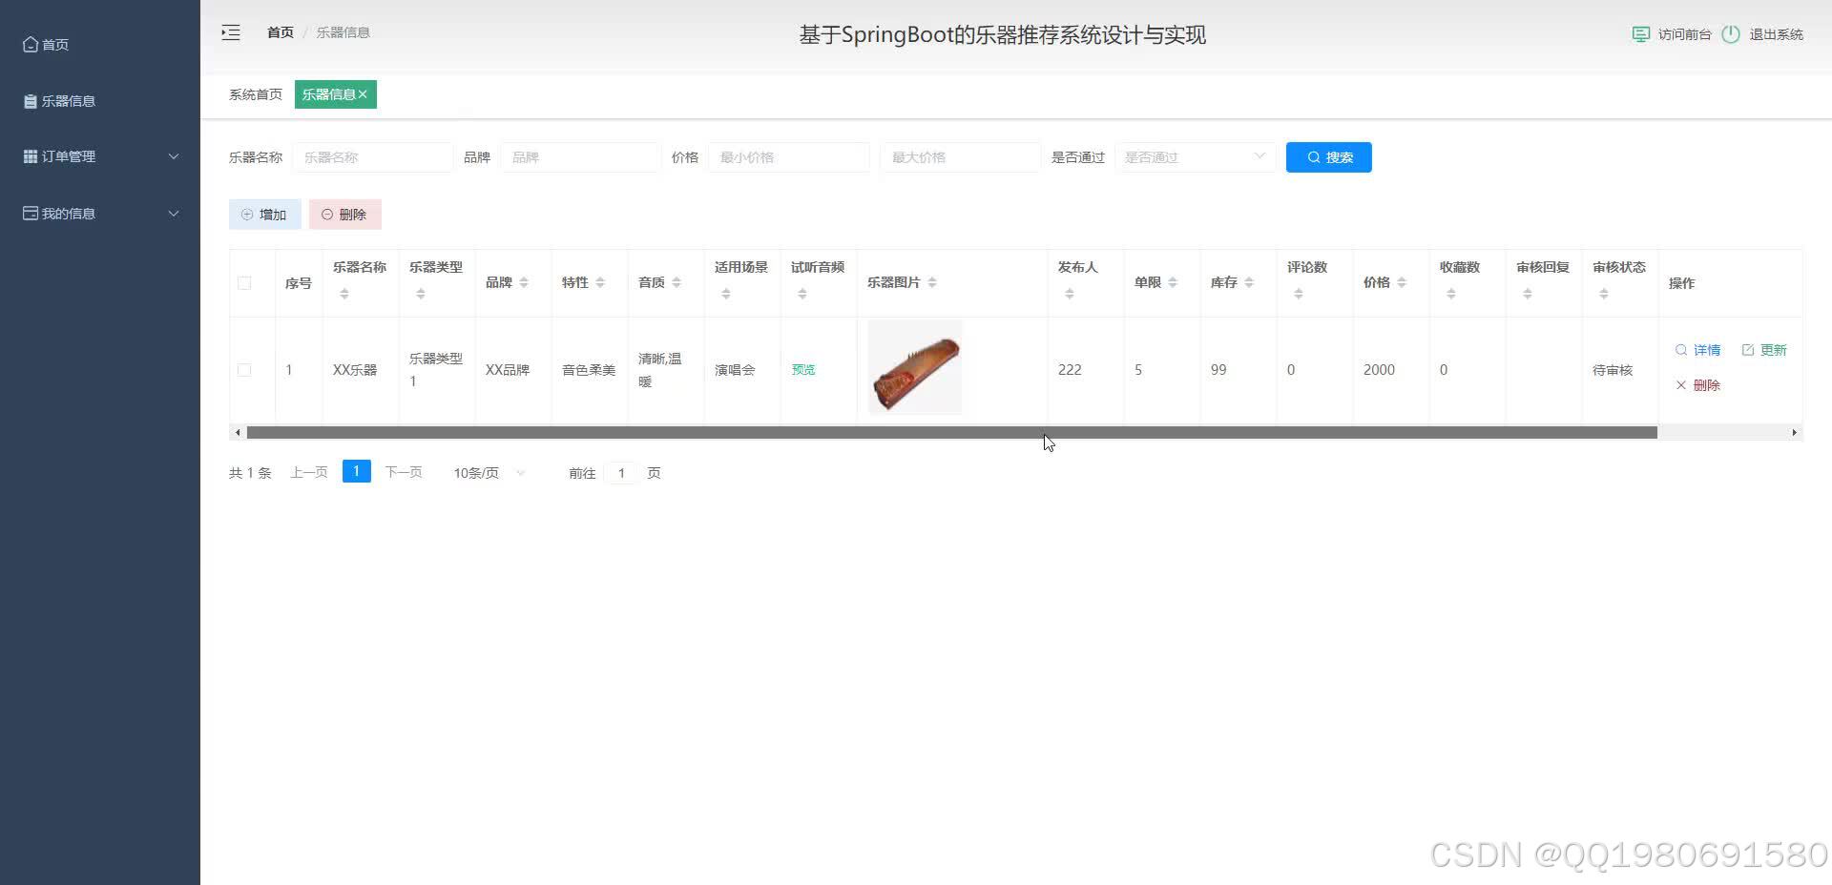This screenshot has height=885, width=1832.
Task: Switch to the 系统首页 tab
Action: tap(255, 93)
